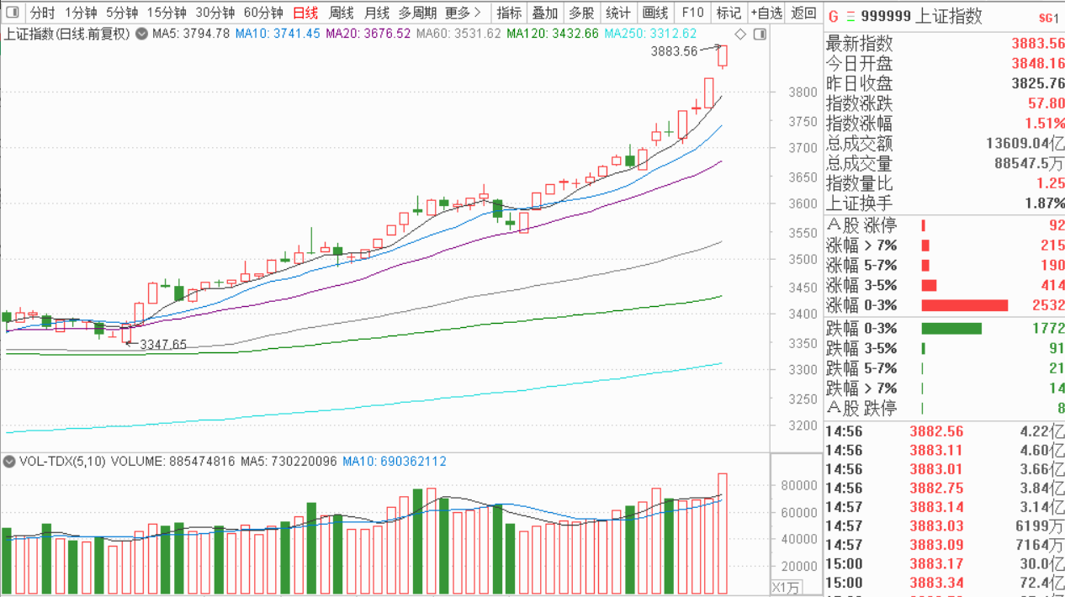Viewport: 1065px width, 597px height.
Task: Click the SG1 marker in the quote header
Action: (1048, 17)
